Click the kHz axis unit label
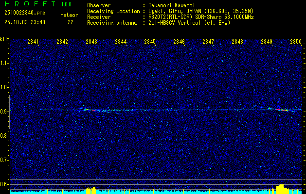306x194 pixels. pos(4,40)
